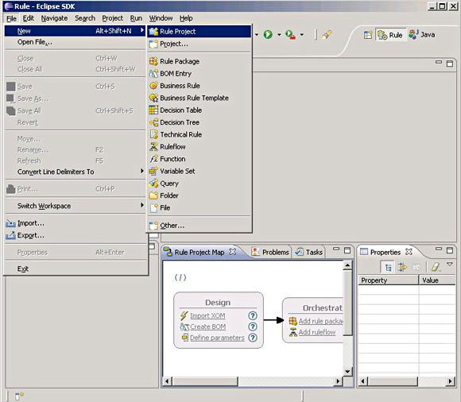Image resolution: width=461 pixels, height=402 pixels.
Task: Switch to the Rule perspective
Action: (x=390, y=35)
